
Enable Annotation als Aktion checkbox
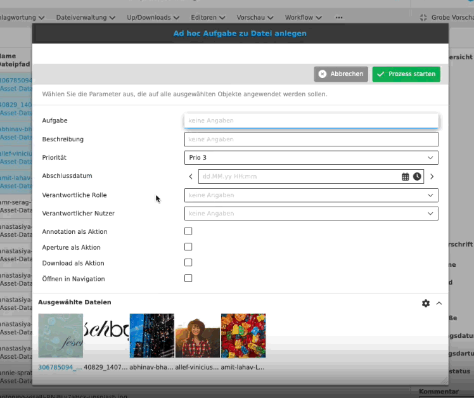click(188, 231)
